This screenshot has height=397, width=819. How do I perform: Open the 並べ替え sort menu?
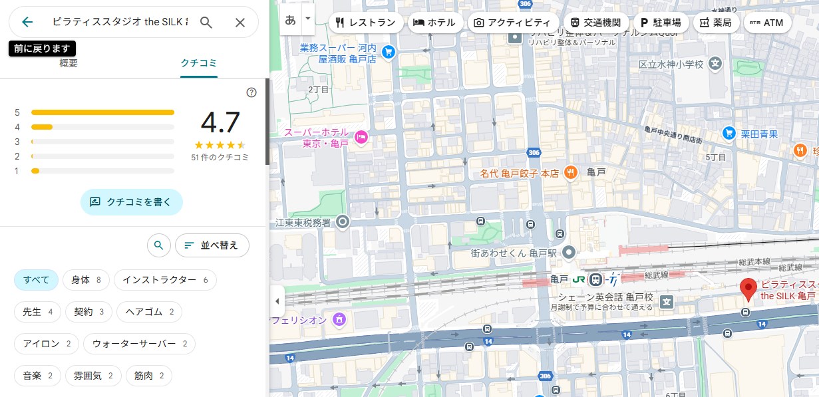212,245
